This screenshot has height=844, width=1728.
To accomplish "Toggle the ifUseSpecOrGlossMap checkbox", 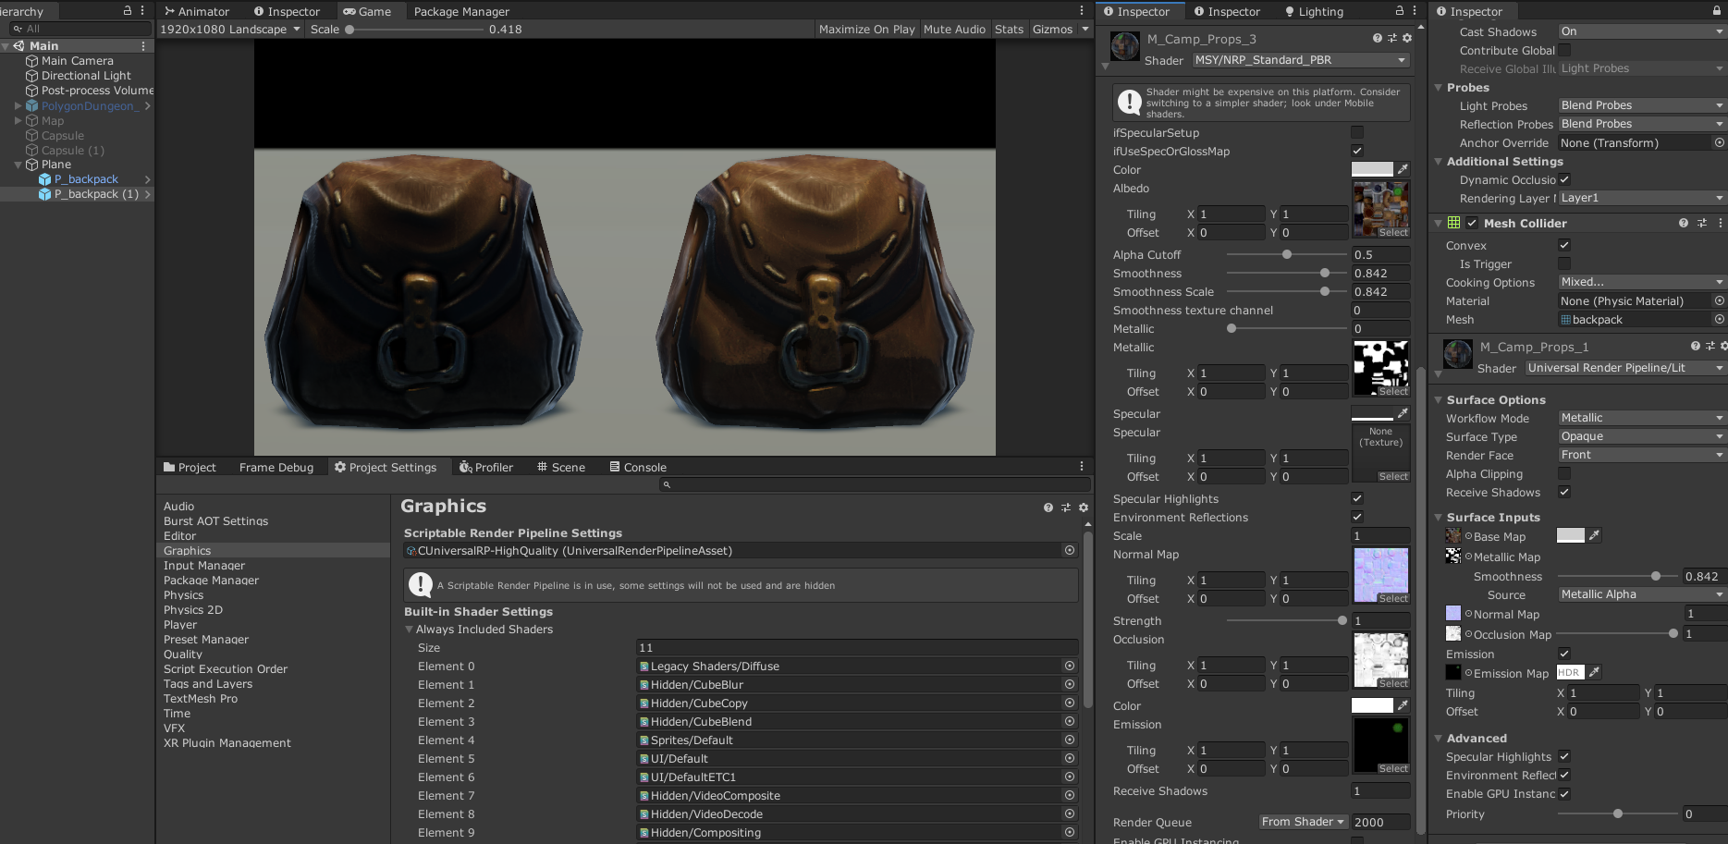I will [x=1356, y=151].
